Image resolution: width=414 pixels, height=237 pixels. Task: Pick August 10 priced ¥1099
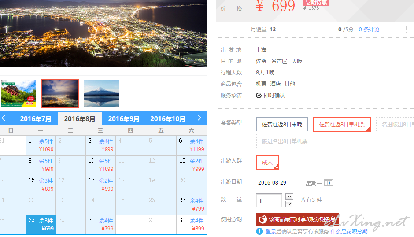pos(100,165)
